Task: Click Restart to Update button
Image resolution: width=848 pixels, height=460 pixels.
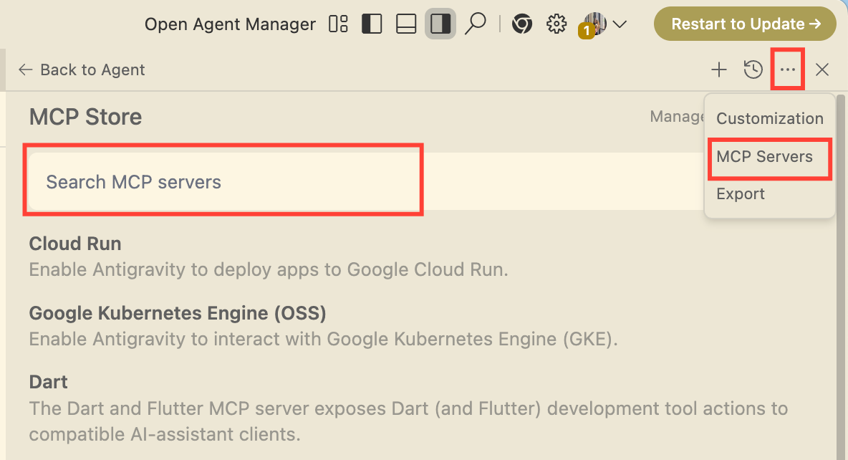Action: tap(746, 24)
